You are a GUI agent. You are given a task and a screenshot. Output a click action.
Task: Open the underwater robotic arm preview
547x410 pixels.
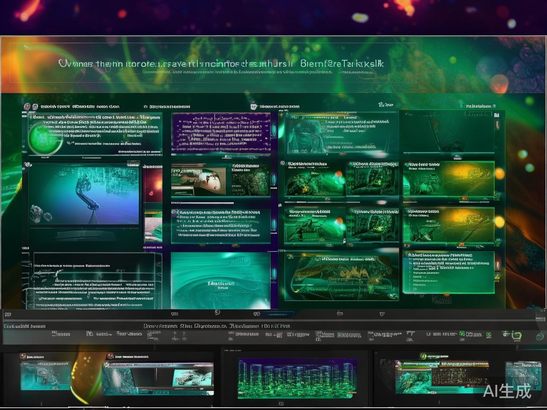click(84, 195)
